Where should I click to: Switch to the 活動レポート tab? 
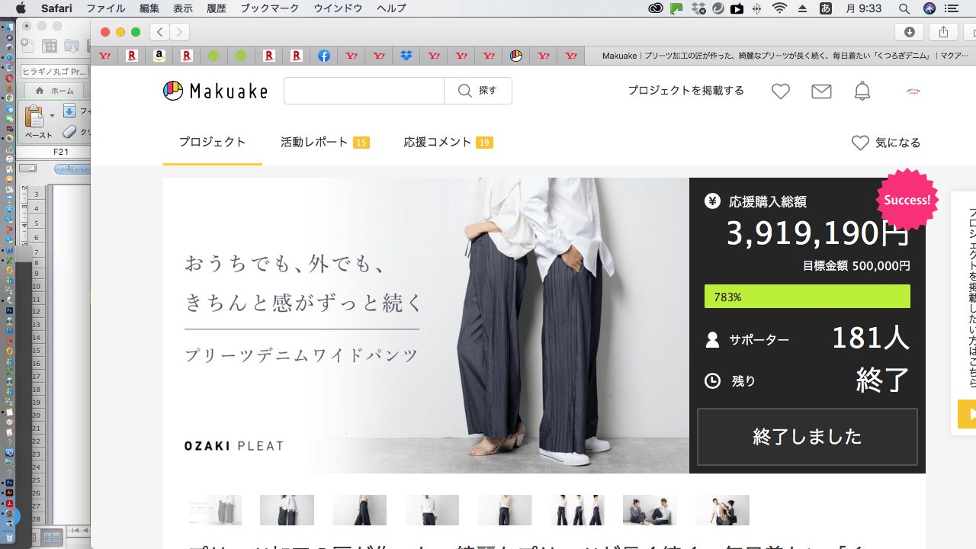[x=314, y=142]
